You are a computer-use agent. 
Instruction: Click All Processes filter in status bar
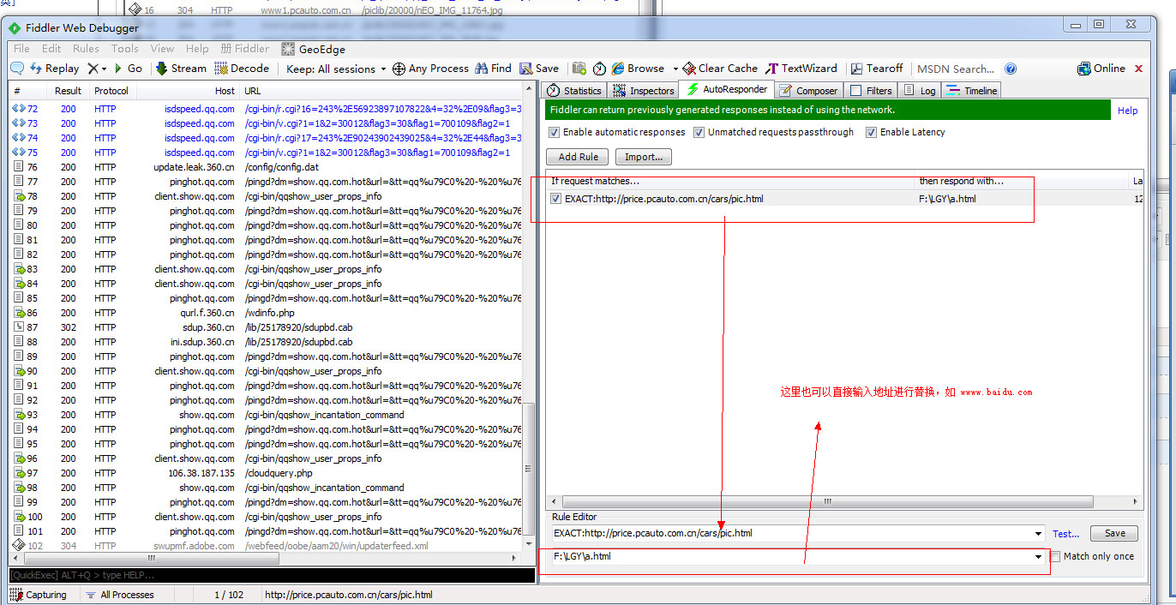click(119, 595)
